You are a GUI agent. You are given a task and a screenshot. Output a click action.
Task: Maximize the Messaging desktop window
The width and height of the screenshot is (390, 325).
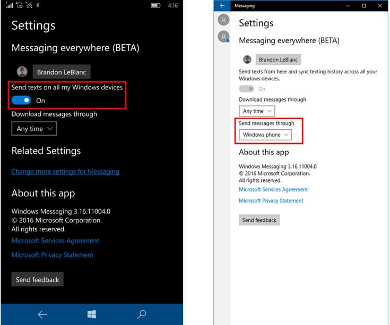point(363,5)
